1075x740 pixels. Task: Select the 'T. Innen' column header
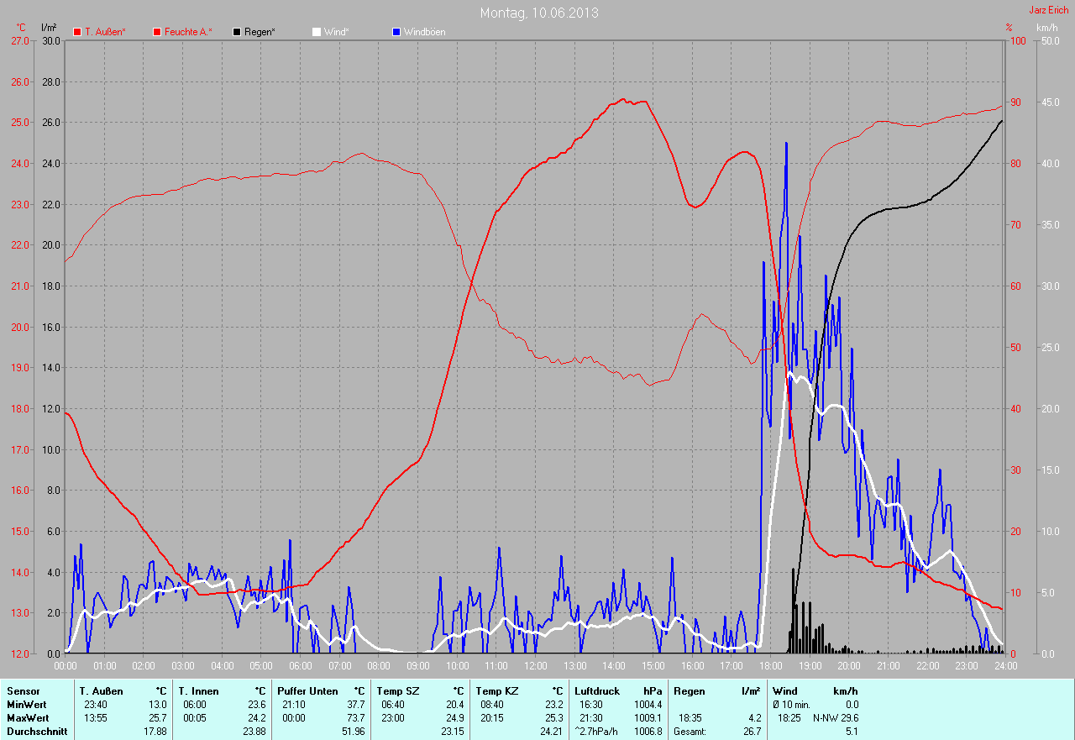point(198,691)
